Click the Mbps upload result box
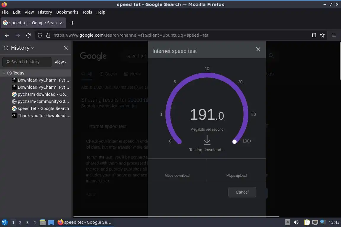Screen dimensions: 341x227 [x=237, y=170]
